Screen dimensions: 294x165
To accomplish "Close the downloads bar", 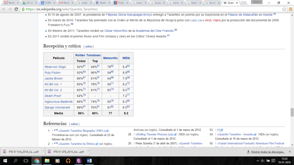I will (x=290, y=152).
